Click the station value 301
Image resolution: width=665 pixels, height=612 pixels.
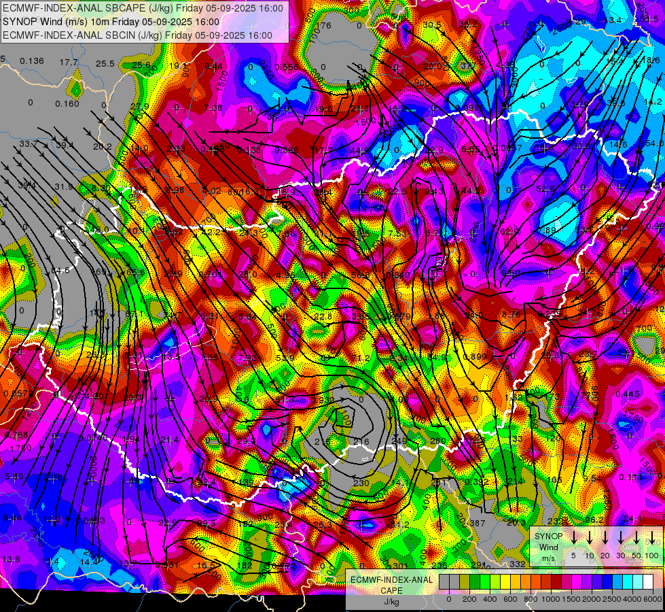click(400, 566)
